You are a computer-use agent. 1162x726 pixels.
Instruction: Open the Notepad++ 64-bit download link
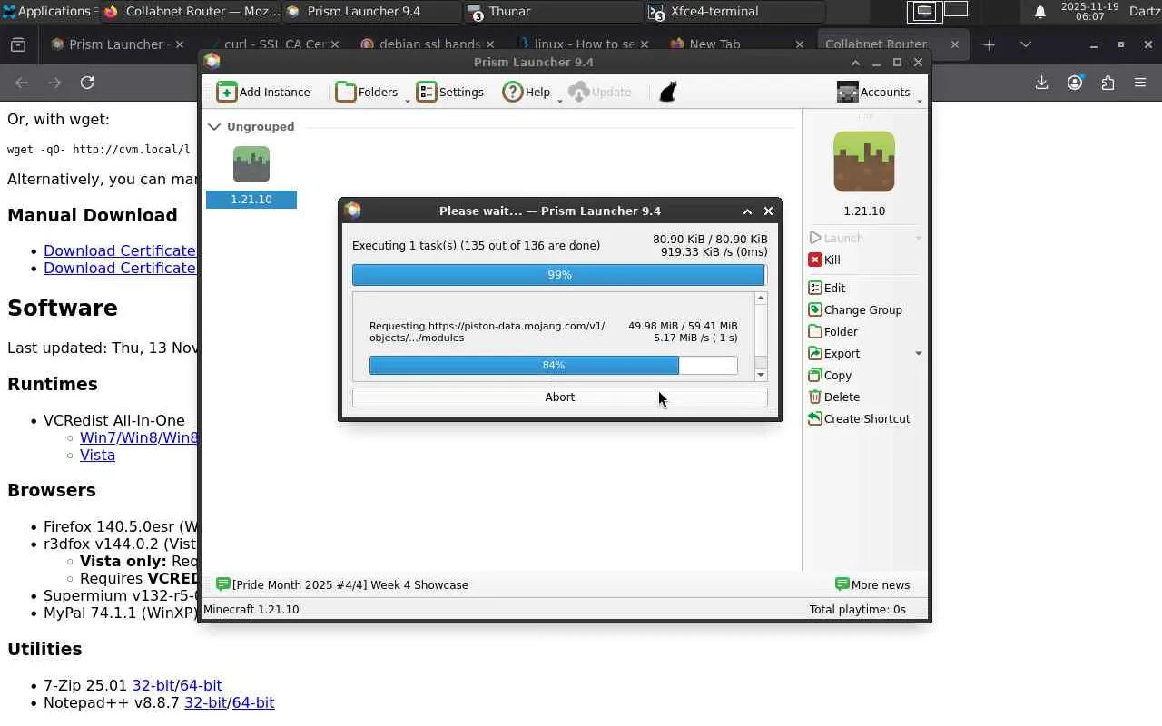[253, 702]
